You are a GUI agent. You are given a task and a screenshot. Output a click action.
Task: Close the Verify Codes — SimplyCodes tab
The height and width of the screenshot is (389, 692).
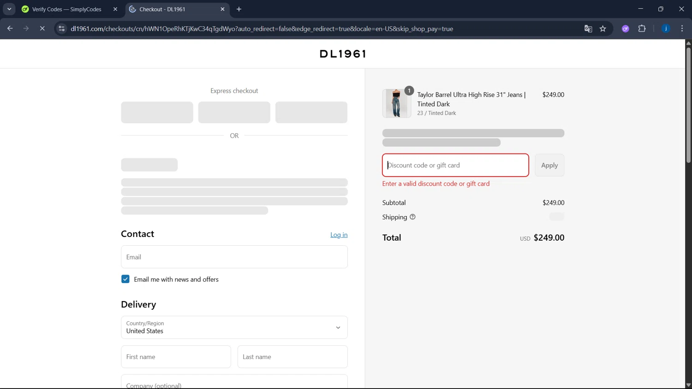click(x=115, y=9)
